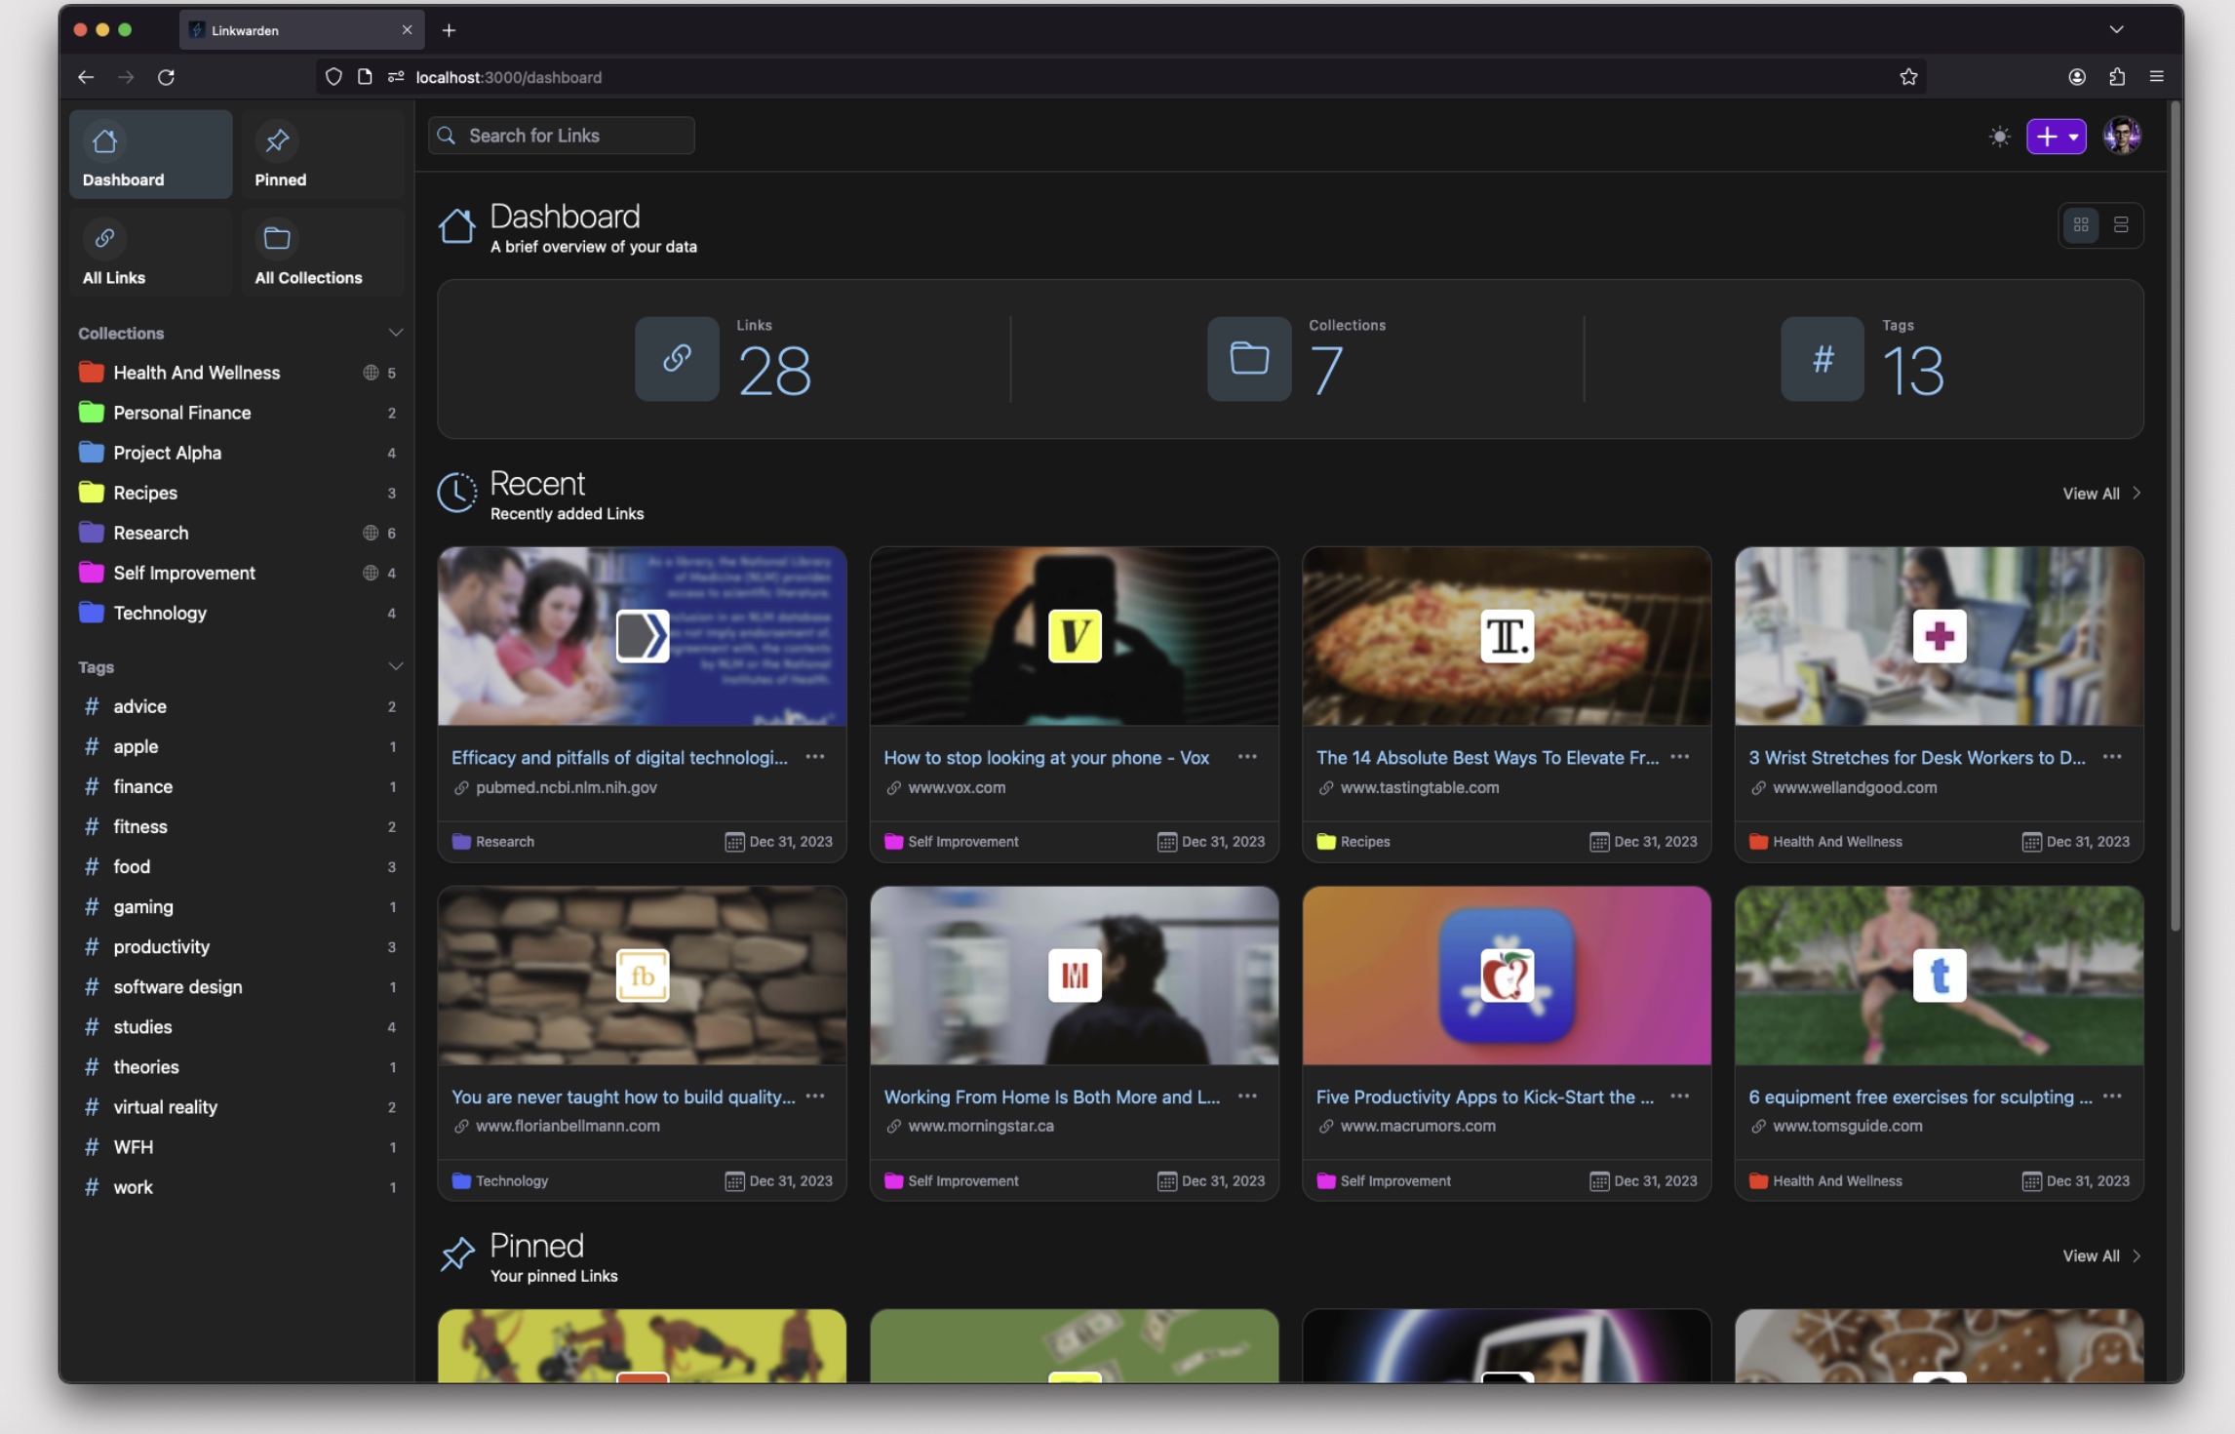
Task: Click the user profile avatar
Action: [x=2122, y=137]
